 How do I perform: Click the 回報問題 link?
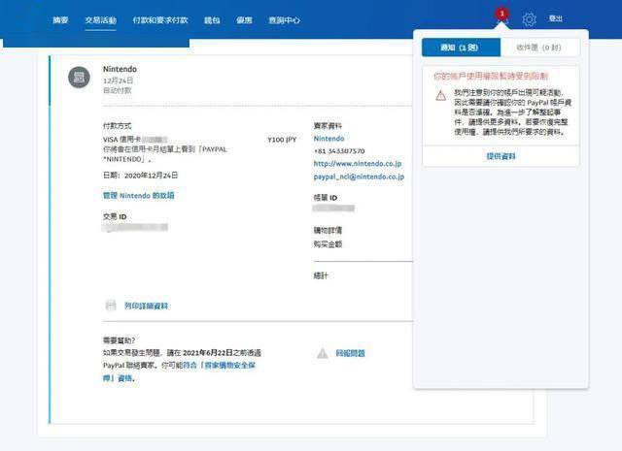(350, 353)
